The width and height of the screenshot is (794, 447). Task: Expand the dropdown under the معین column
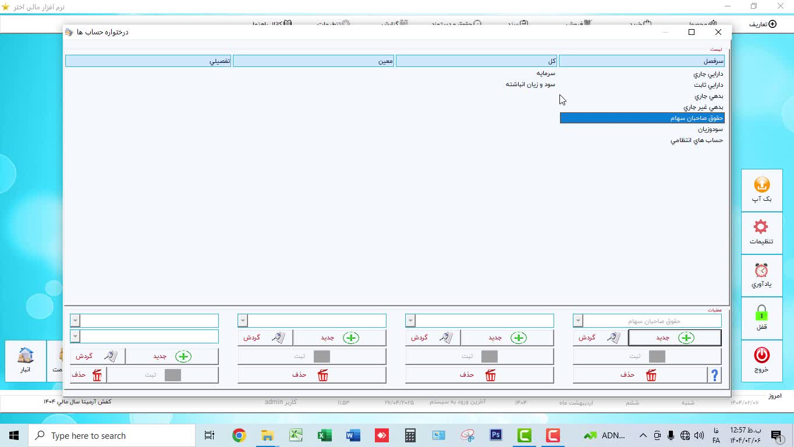point(243,321)
